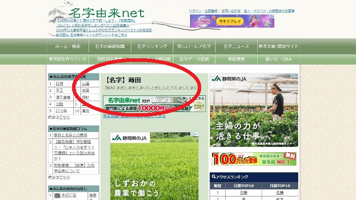Open rank 1 surname in みんなの名字の由来

[x=60, y=84]
